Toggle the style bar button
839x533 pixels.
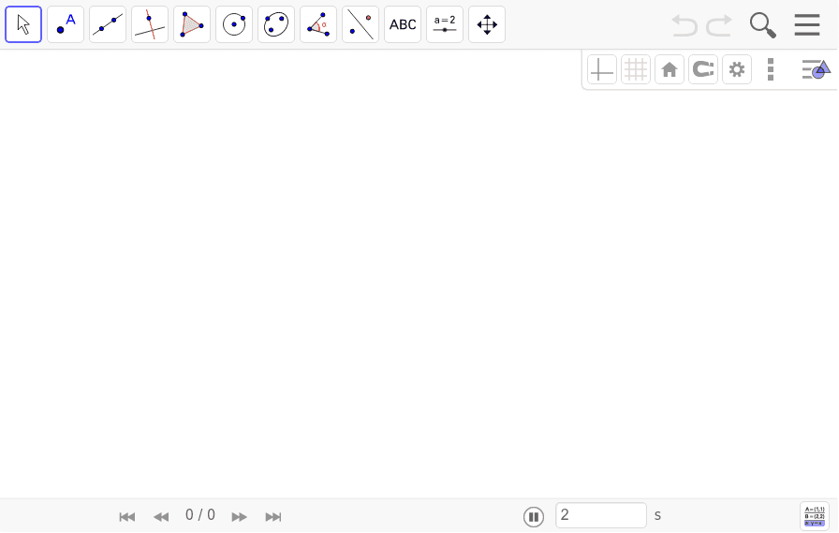816,69
